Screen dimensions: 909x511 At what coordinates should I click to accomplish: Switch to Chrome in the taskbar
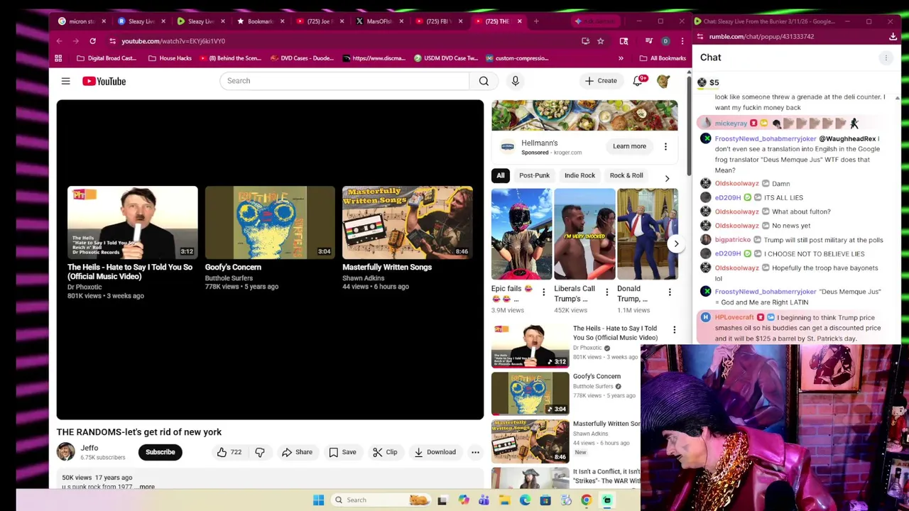click(587, 500)
